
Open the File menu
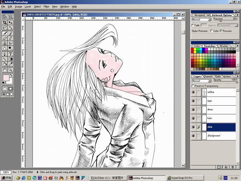(x=3, y=7)
